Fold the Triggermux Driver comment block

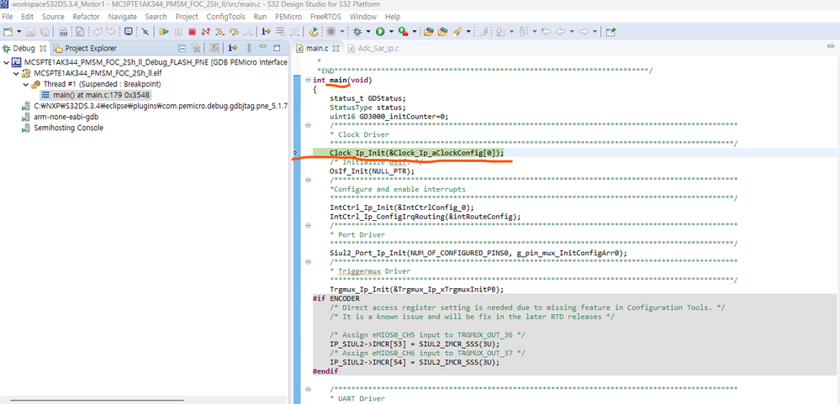308,262
